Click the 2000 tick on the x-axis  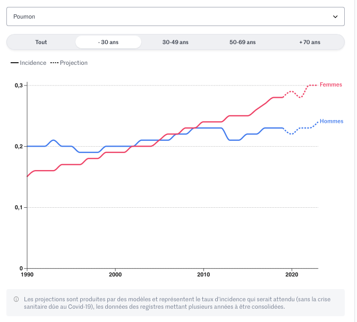[115, 275]
